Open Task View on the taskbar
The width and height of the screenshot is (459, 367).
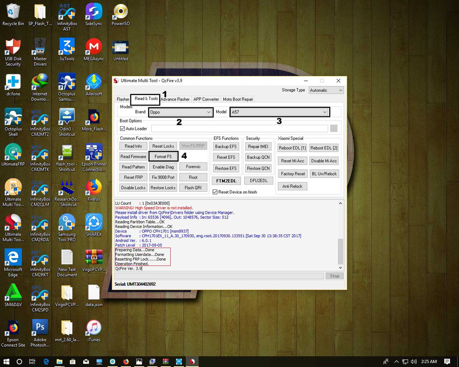click(x=32, y=361)
